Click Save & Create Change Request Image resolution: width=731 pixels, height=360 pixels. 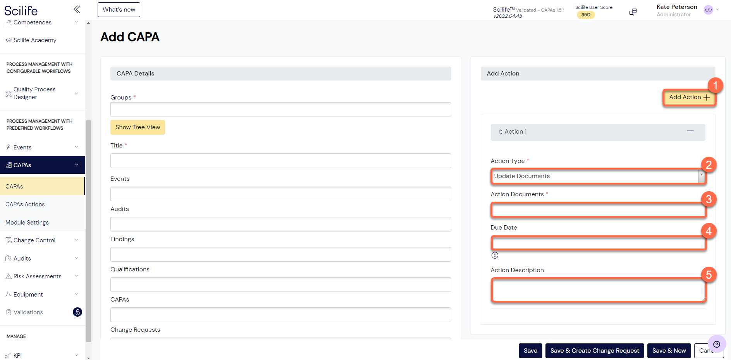[x=594, y=351]
